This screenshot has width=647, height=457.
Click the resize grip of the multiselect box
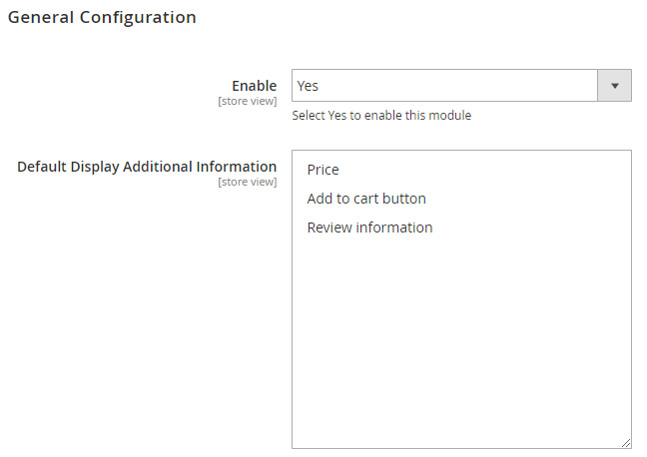click(x=626, y=443)
